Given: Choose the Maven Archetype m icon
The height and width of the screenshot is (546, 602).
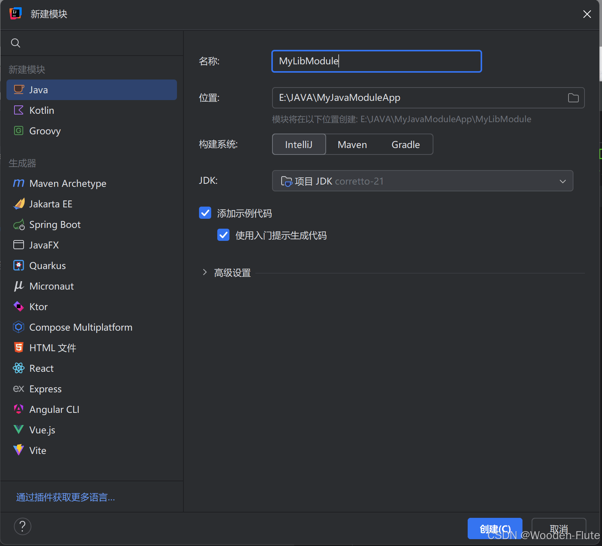Looking at the screenshot, I should click(x=19, y=183).
